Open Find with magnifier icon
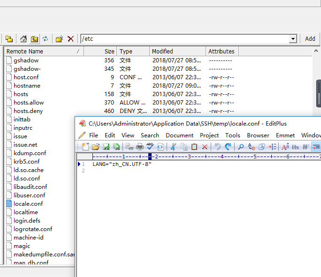Image resolution: width=321 pixels, height=277 pixels. [241, 147]
